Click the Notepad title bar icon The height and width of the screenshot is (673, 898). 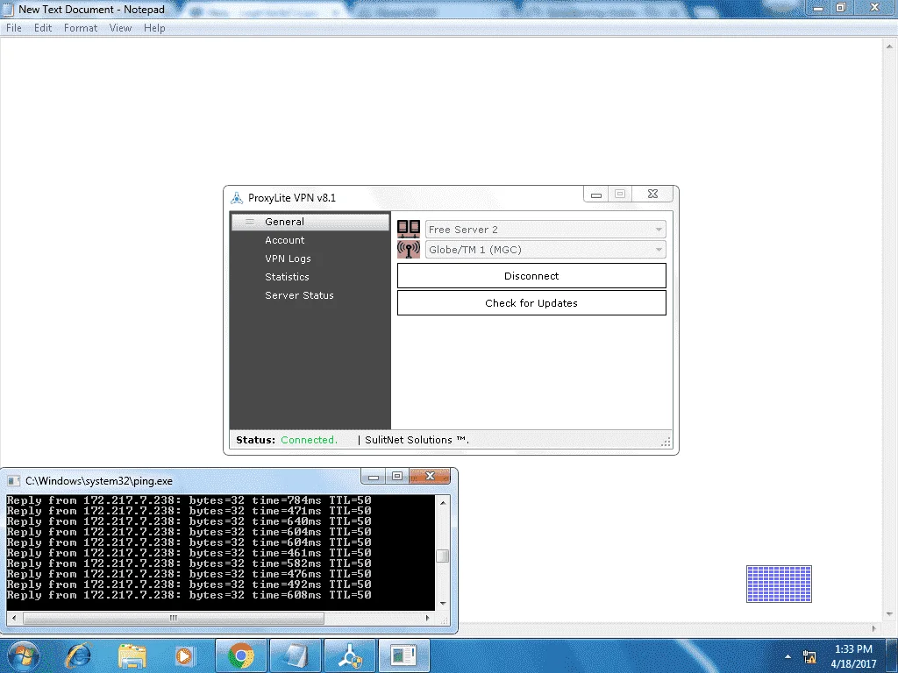click(x=8, y=10)
